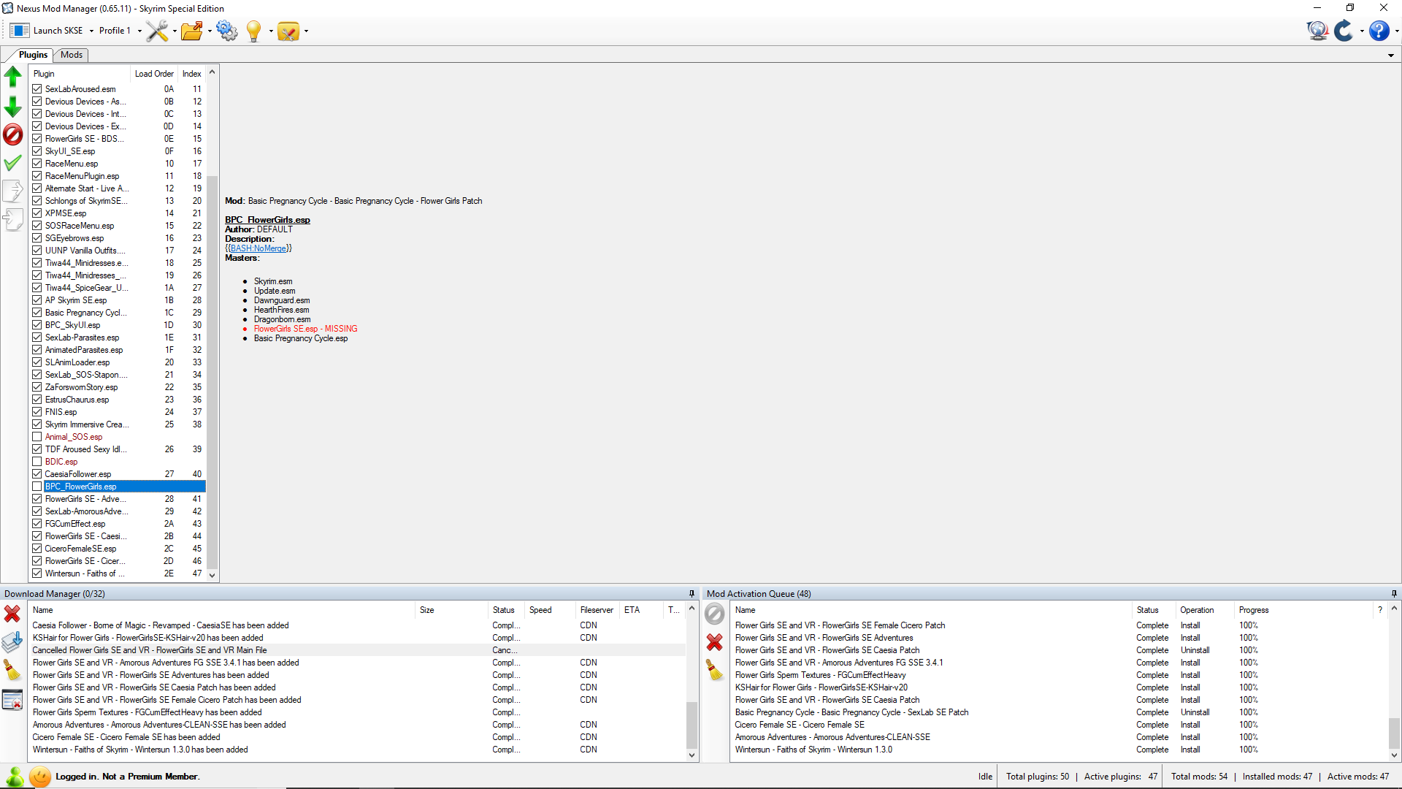Screen dimensions: 1402x789
Task: Select Cicero Female SE activation queue row
Action: 1059,725
